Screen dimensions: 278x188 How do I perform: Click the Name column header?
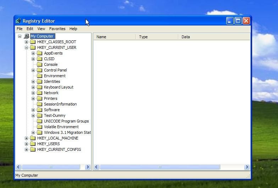tap(115, 37)
